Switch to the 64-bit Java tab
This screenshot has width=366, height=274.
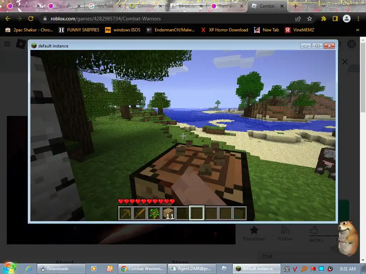click(187, 6)
